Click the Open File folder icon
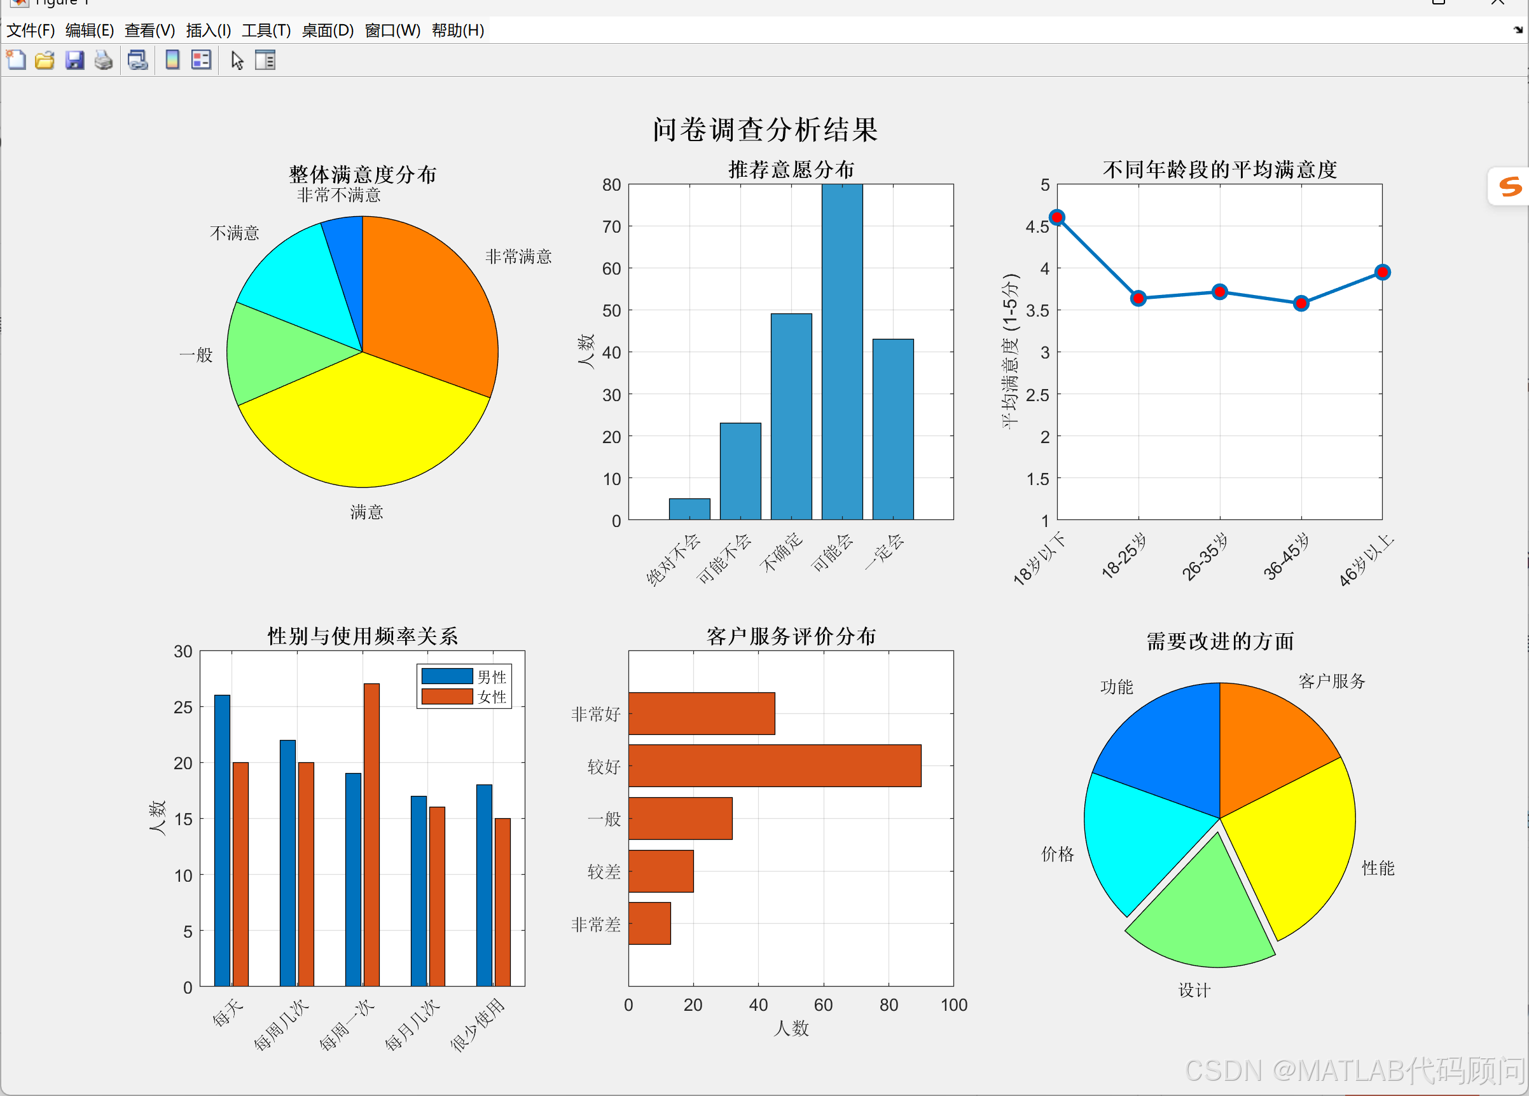1529x1096 pixels. (45, 60)
